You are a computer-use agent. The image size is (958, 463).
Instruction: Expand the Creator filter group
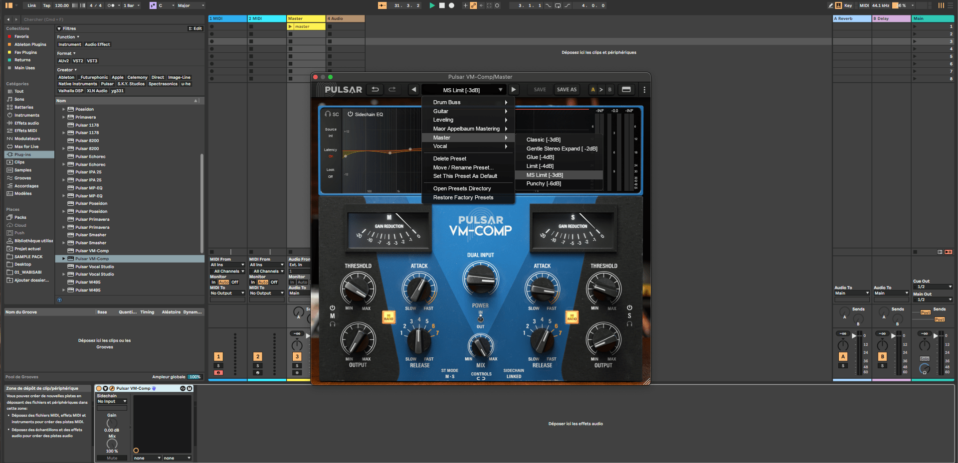click(x=67, y=70)
